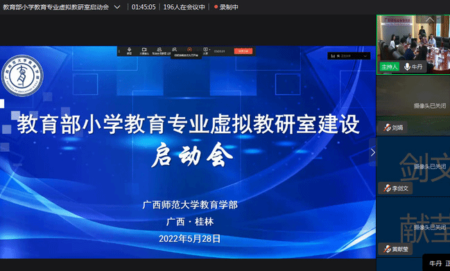Click the participants icon in shared toolbar
Viewport: 450px width, 271px height.
(x=159, y=51)
